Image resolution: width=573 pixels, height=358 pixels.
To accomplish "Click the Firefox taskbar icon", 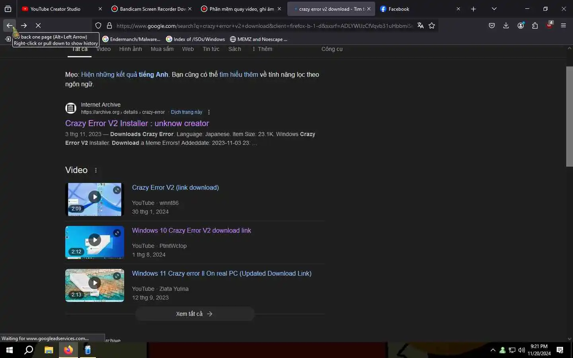I will 68,350.
